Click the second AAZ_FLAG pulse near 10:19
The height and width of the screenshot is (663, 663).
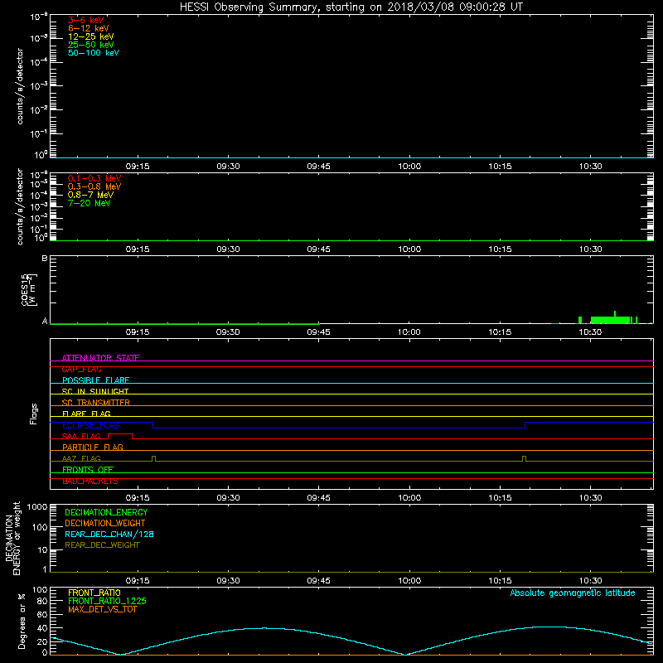pos(525,458)
